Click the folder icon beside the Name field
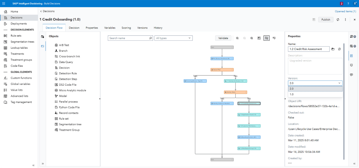Screen dimensions: 359x168 click(333, 49)
